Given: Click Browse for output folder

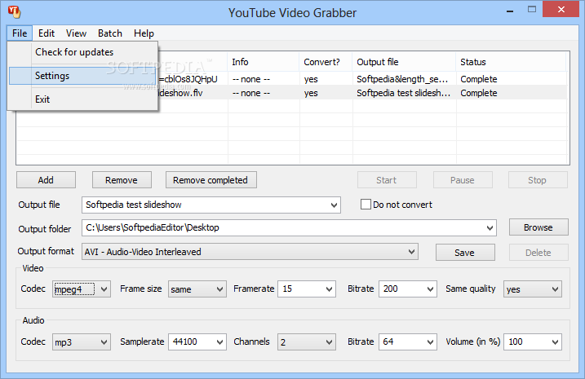Looking at the screenshot, I should 538,227.
